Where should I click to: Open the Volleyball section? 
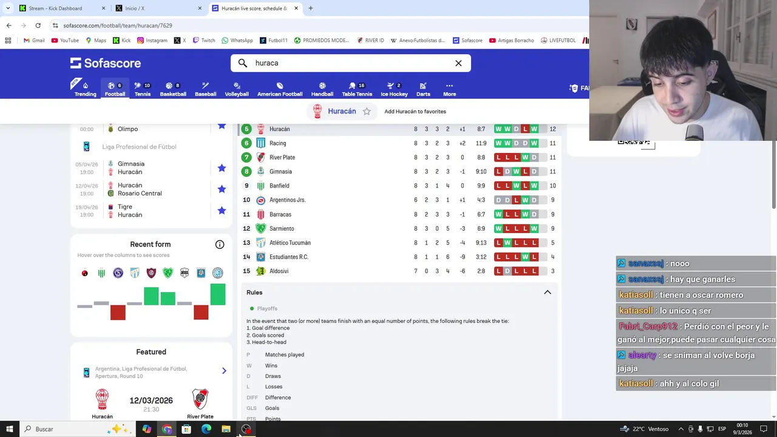coord(237,89)
